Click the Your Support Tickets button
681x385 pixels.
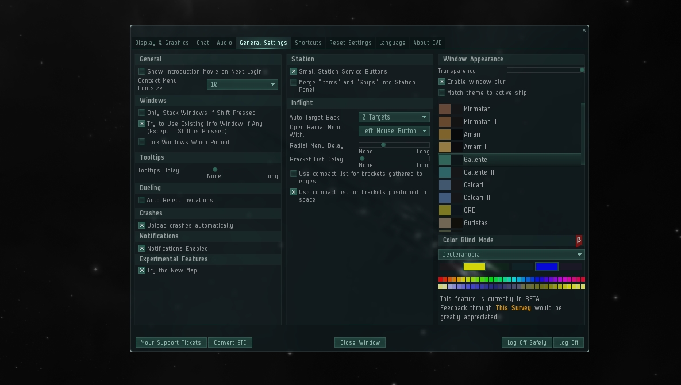[171, 342]
